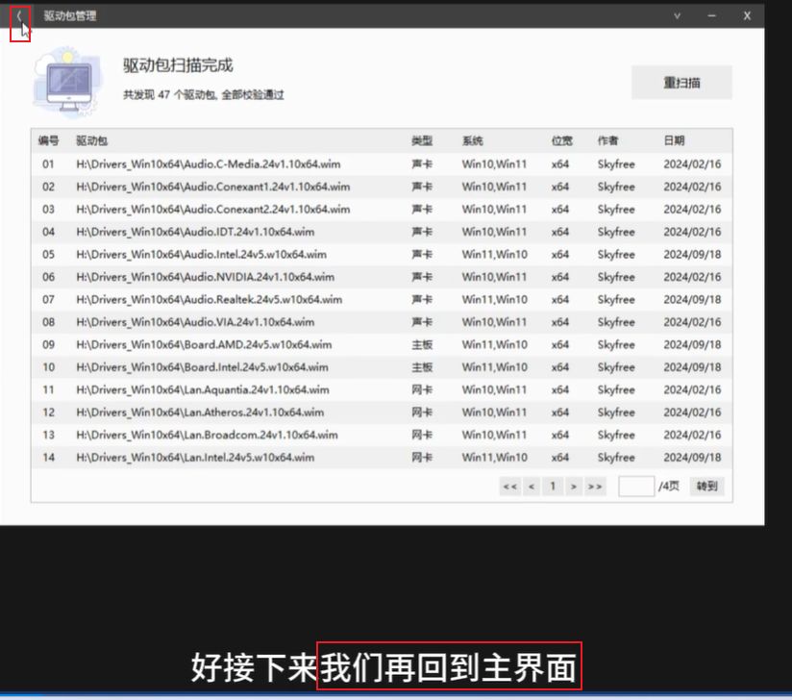Viewport: 792px width, 700px height.
Task: Sort the list by the 日期 column header
Action: click(x=675, y=140)
